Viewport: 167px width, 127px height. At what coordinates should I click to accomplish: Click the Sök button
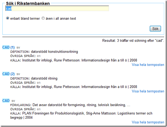click(x=155, y=29)
